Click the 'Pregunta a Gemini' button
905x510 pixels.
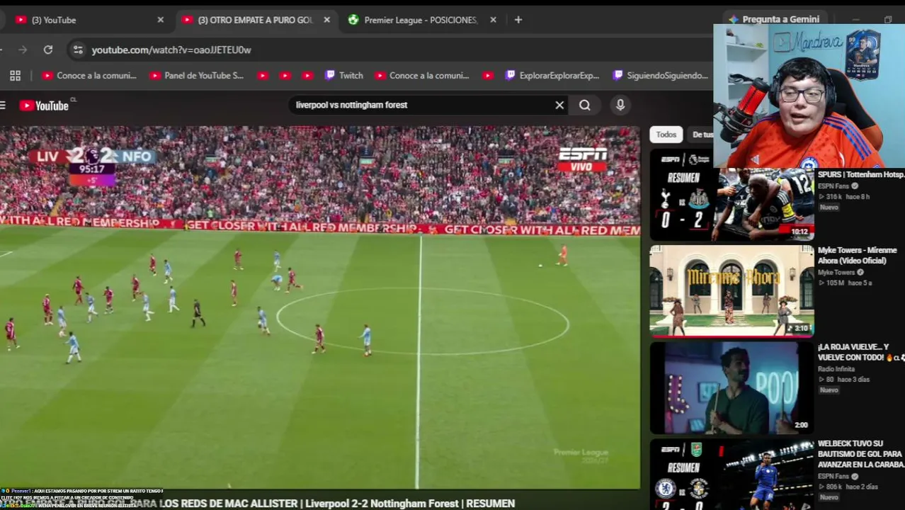[773, 19]
